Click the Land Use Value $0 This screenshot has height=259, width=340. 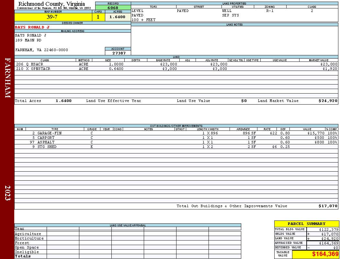pos(244,101)
